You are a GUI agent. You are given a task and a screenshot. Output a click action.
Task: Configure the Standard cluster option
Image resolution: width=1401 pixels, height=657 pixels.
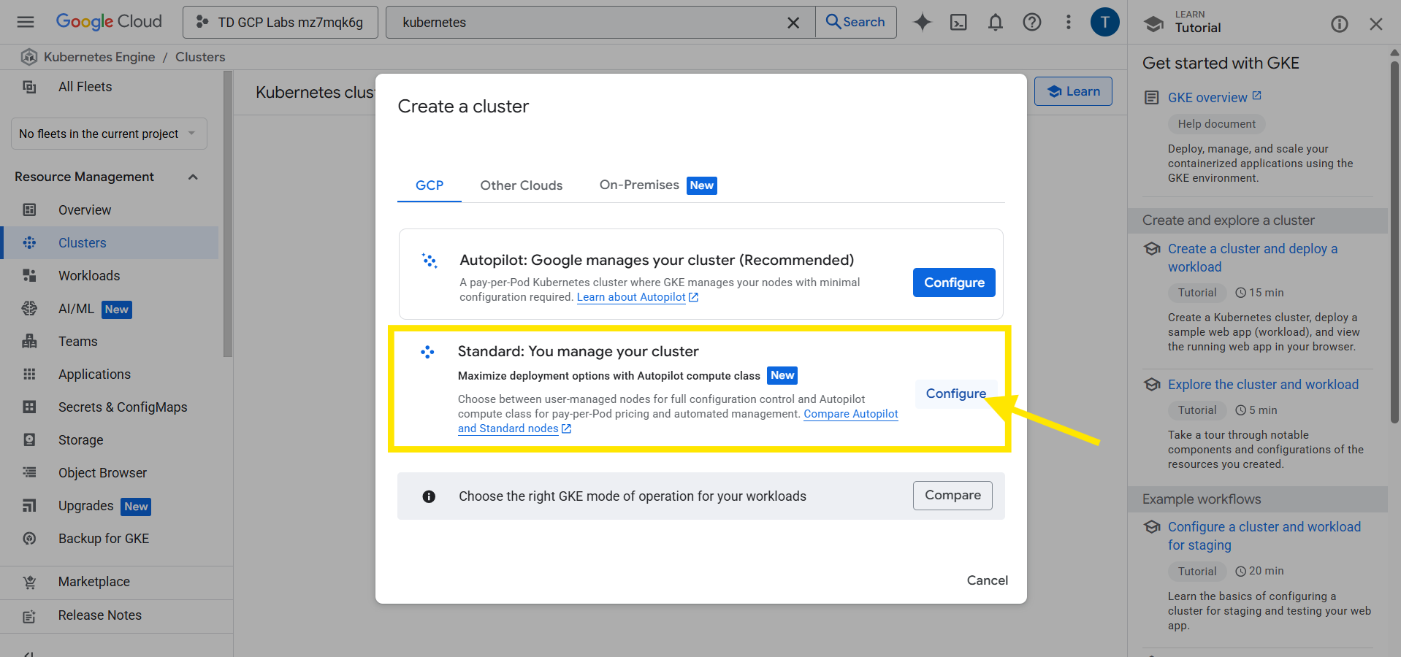pyautogui.click(x=955, y=393)
